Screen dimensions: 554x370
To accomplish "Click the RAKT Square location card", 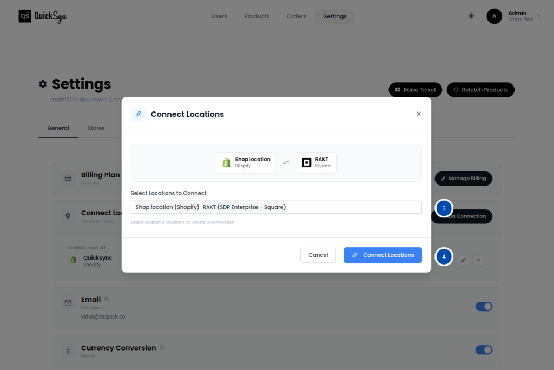I will coord(316,162).
